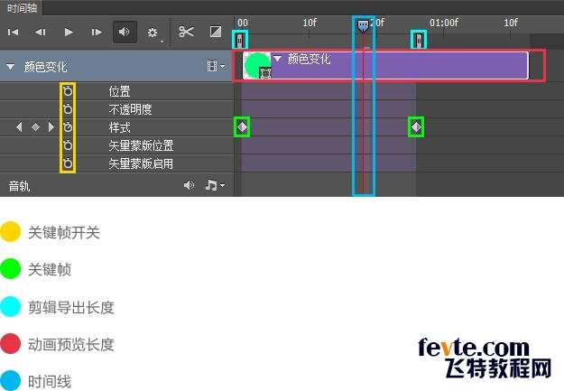This screenshot has width=564, height=391.
Task: Click the 01:00f time ruler mark
Action: [443, 23]
